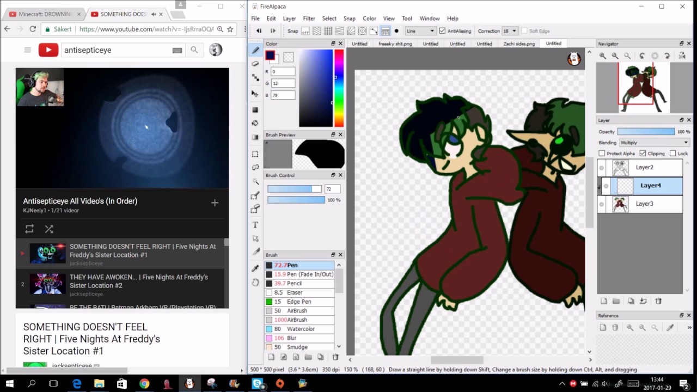The width and height of the screenshot is (697, 392).
Task: Select the Brush tool in FireAlpaca toolbox
Action: pos(255,50)
